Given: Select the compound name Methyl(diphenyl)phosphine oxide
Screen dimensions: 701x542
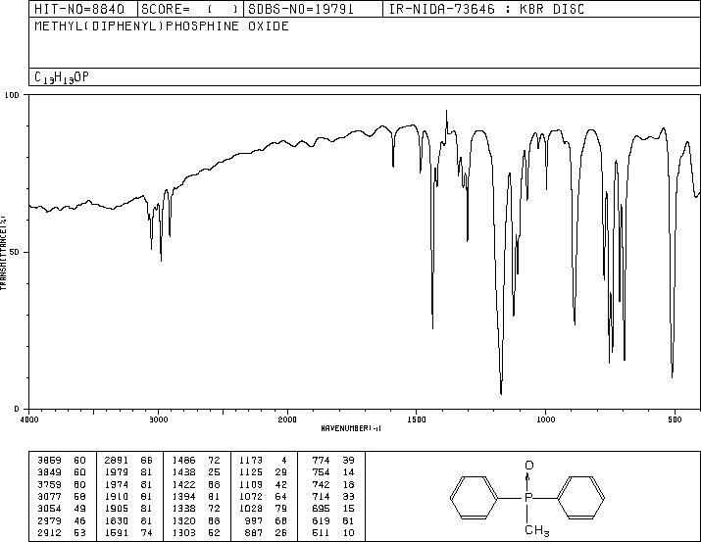Looking at the screenshot, I should [x=162, y=25].
